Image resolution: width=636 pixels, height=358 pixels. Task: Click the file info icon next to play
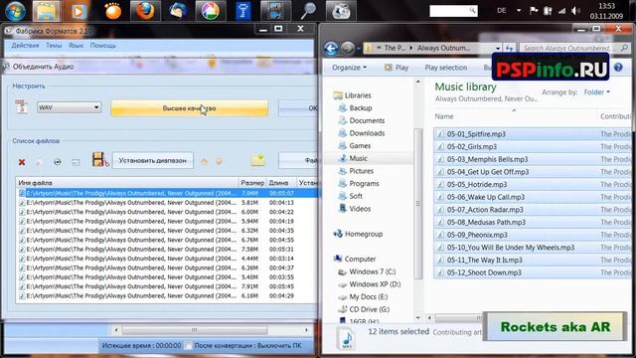[76, 162]
